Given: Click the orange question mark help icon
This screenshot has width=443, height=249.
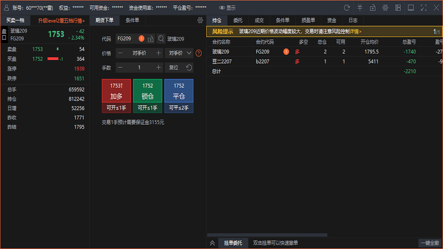Looking at the screenshot, I should pyautogui.click(x=199, y=53).
